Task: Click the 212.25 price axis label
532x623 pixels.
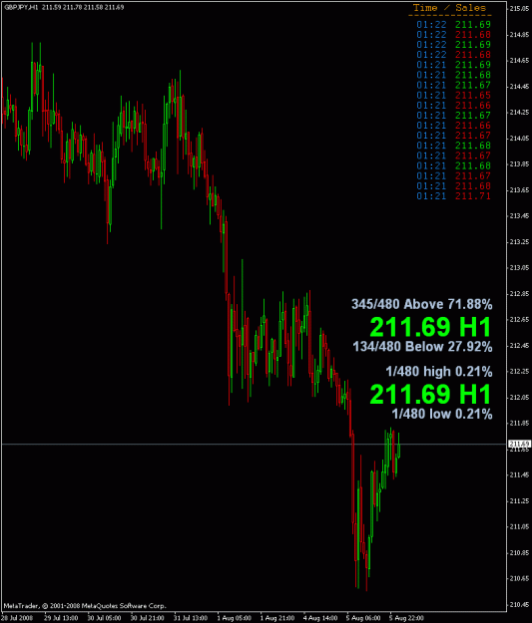Action: point(520,371)
